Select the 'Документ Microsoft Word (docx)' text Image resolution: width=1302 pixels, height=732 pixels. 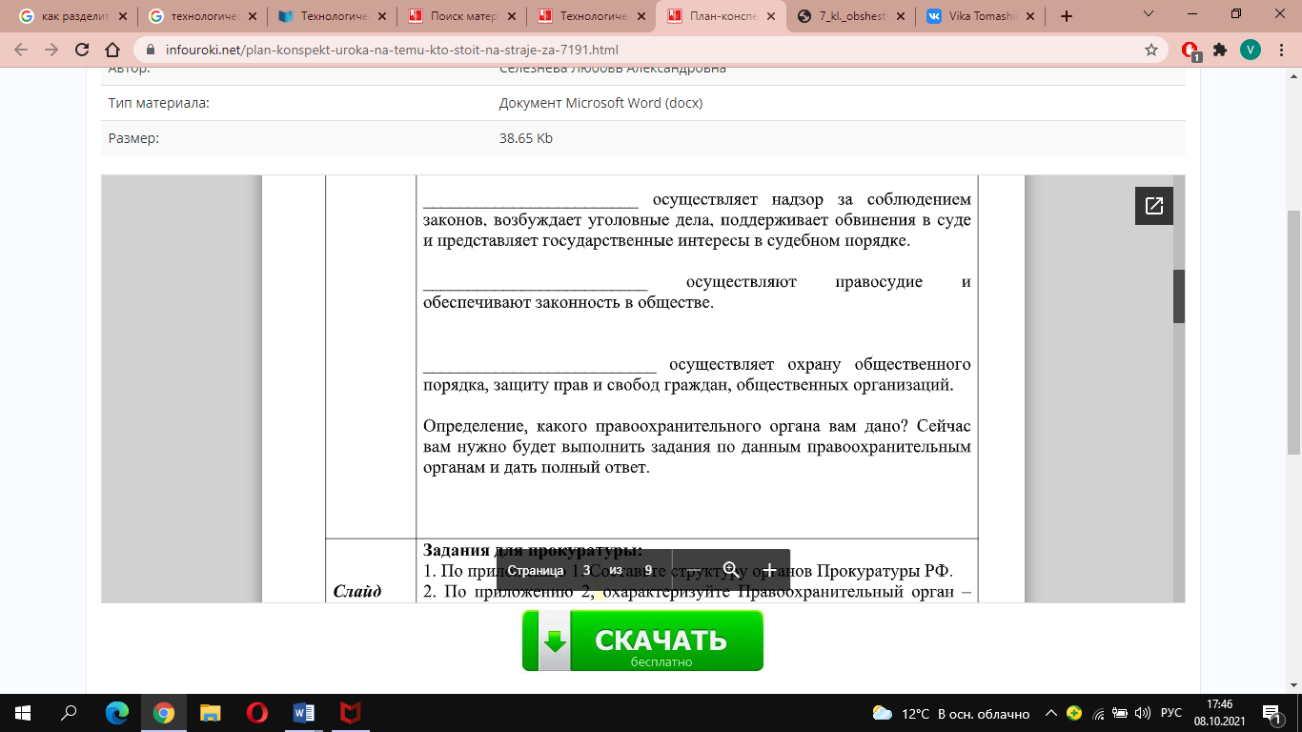click(x=600, y=103)
